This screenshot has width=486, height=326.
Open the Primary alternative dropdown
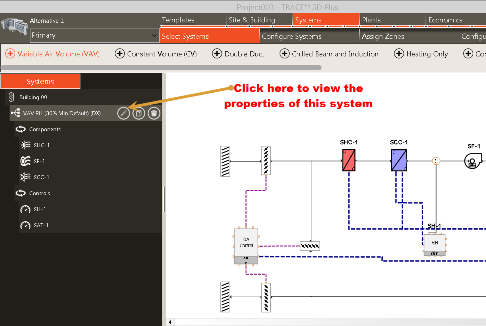[94, 36]
